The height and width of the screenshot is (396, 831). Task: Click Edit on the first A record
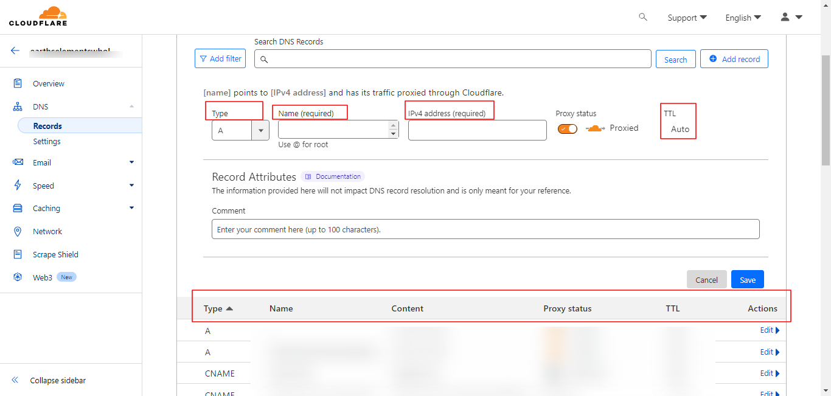(770, 330)
